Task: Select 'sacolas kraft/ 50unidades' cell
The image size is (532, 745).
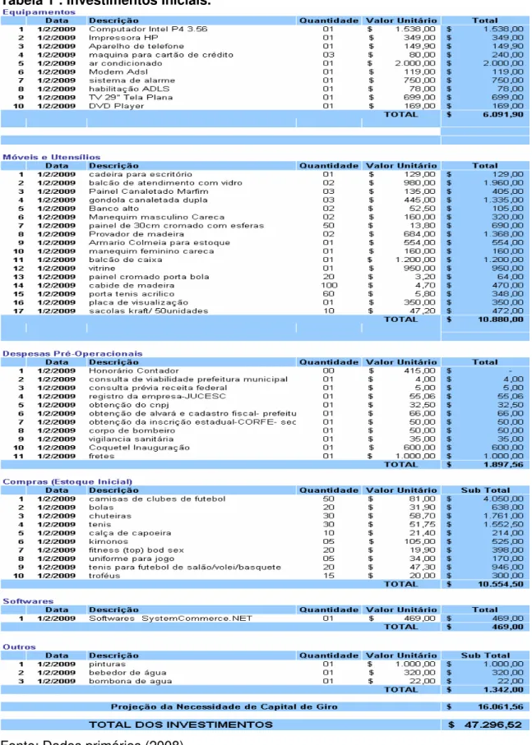Action: 148,311
